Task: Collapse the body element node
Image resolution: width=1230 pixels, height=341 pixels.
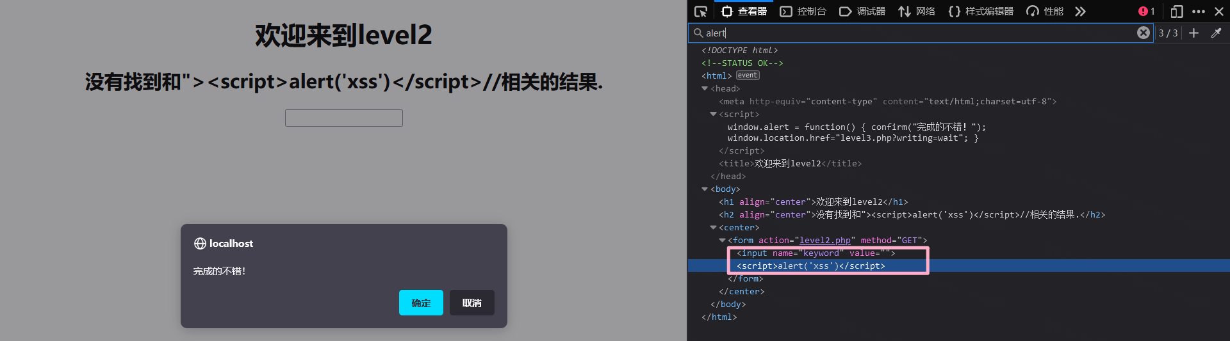Action: pyautogui.click(x=705, y=189)
